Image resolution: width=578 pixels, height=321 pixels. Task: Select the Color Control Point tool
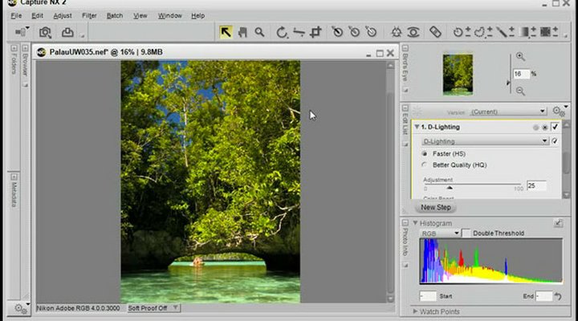[397, 32]
